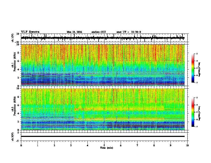Click time axis tick label "10"
The height and width of the screenshot is (163, 211).
point(187,145)
